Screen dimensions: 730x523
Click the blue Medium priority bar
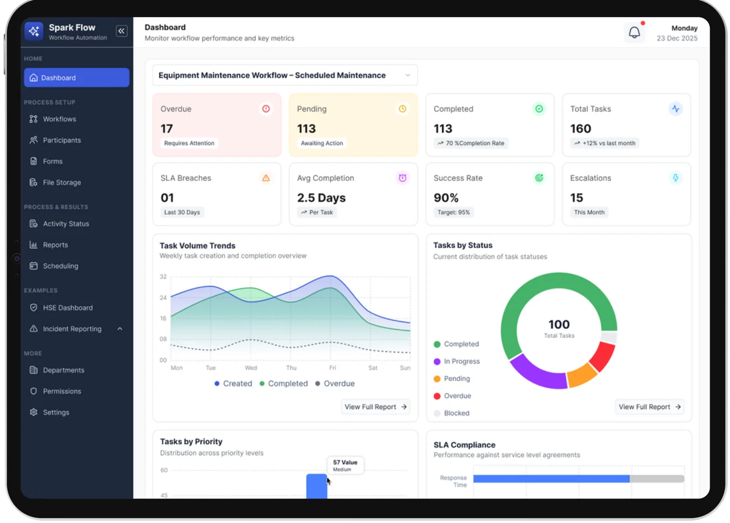pyautogui.click(x=317, y=486)
